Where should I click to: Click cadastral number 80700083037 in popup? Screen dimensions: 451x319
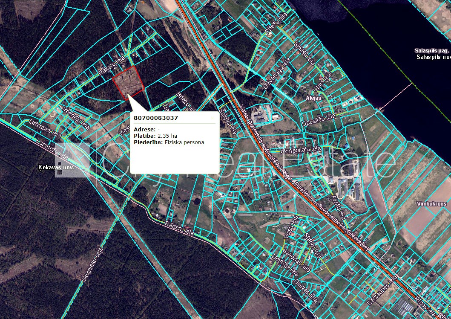156,118
